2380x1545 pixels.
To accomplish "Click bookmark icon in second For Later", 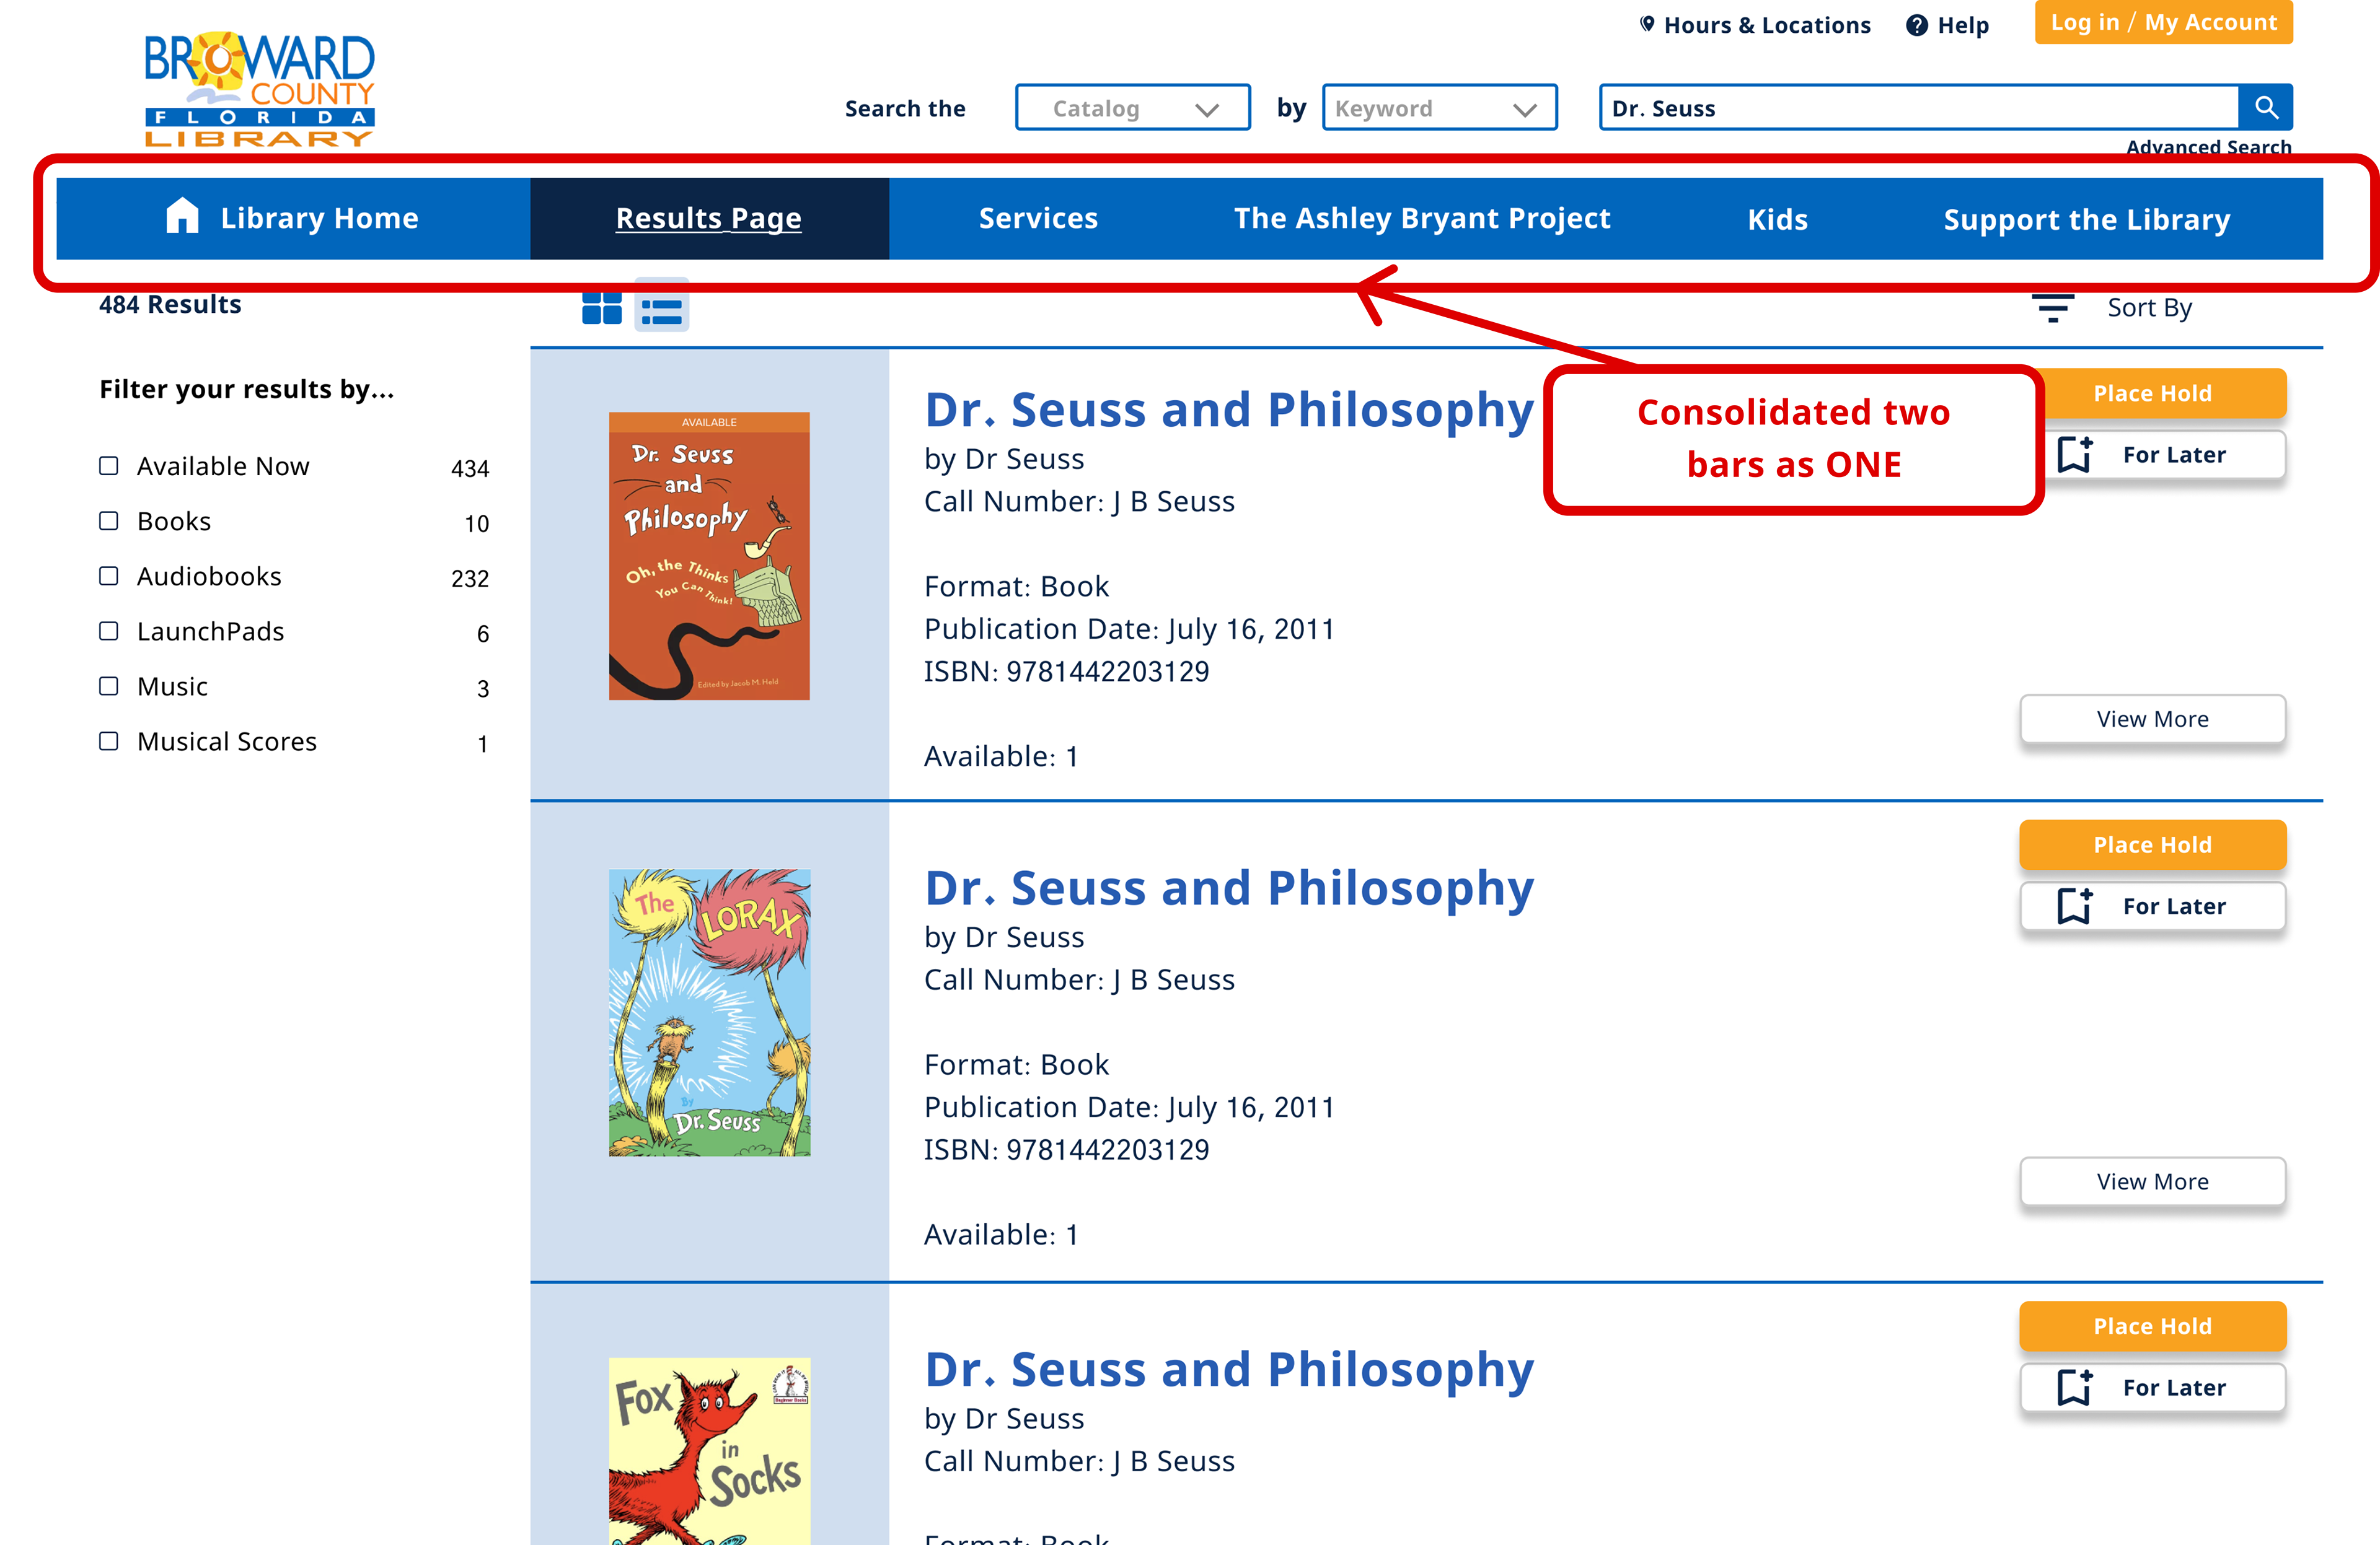I will coord(2076,906).
